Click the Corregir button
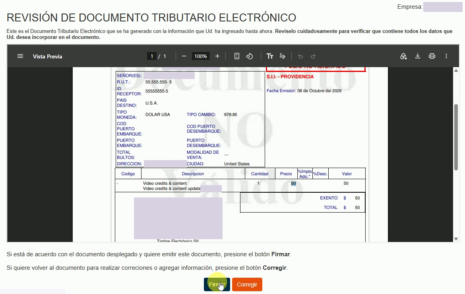Screen dimensions: 465x294 pos(247,284)
